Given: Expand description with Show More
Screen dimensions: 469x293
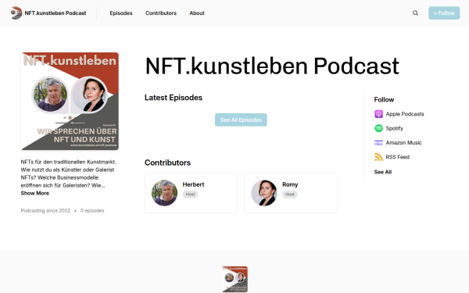Looking at the screenshot, I should tap(34, 193).
